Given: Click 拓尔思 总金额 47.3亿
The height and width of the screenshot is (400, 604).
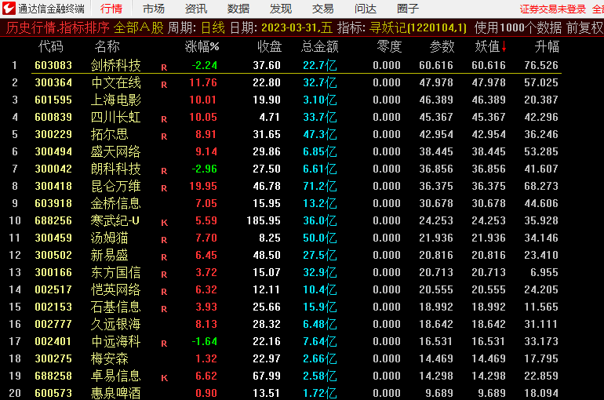Looking at the screenshot, I should 320,134.
